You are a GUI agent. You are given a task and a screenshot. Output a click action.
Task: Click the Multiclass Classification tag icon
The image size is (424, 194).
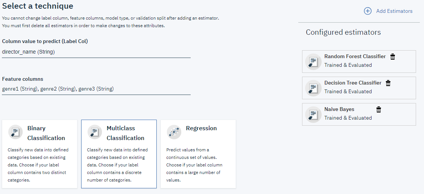pyautogui.click(x=95, y=132)
